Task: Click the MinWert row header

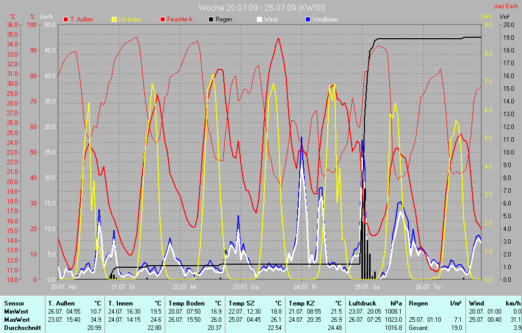Action: tap(16, 312)
